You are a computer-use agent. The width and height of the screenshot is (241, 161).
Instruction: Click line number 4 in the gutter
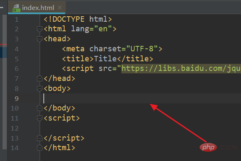pos(17,49)
